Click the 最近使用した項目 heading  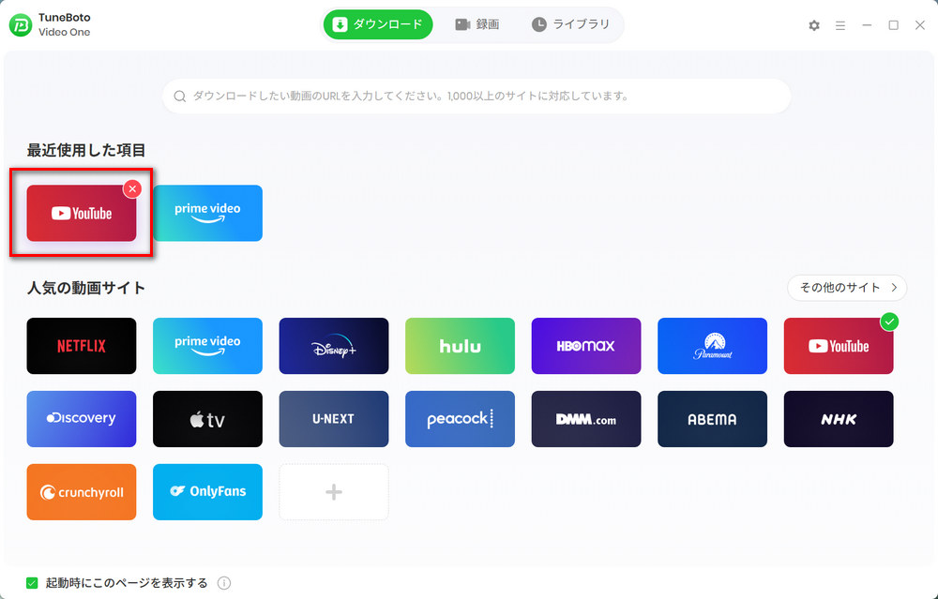point(86,150)
